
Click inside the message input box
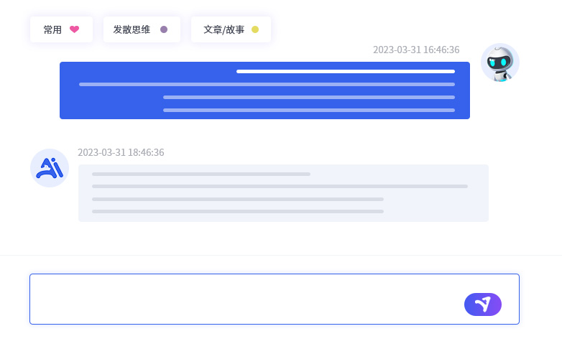click(x=244, y=299)
